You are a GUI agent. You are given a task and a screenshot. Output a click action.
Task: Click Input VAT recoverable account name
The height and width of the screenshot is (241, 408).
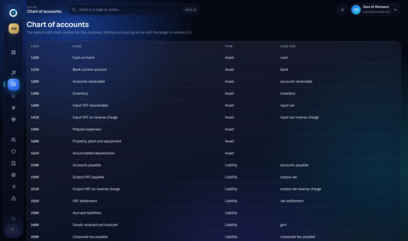point(90,106)
